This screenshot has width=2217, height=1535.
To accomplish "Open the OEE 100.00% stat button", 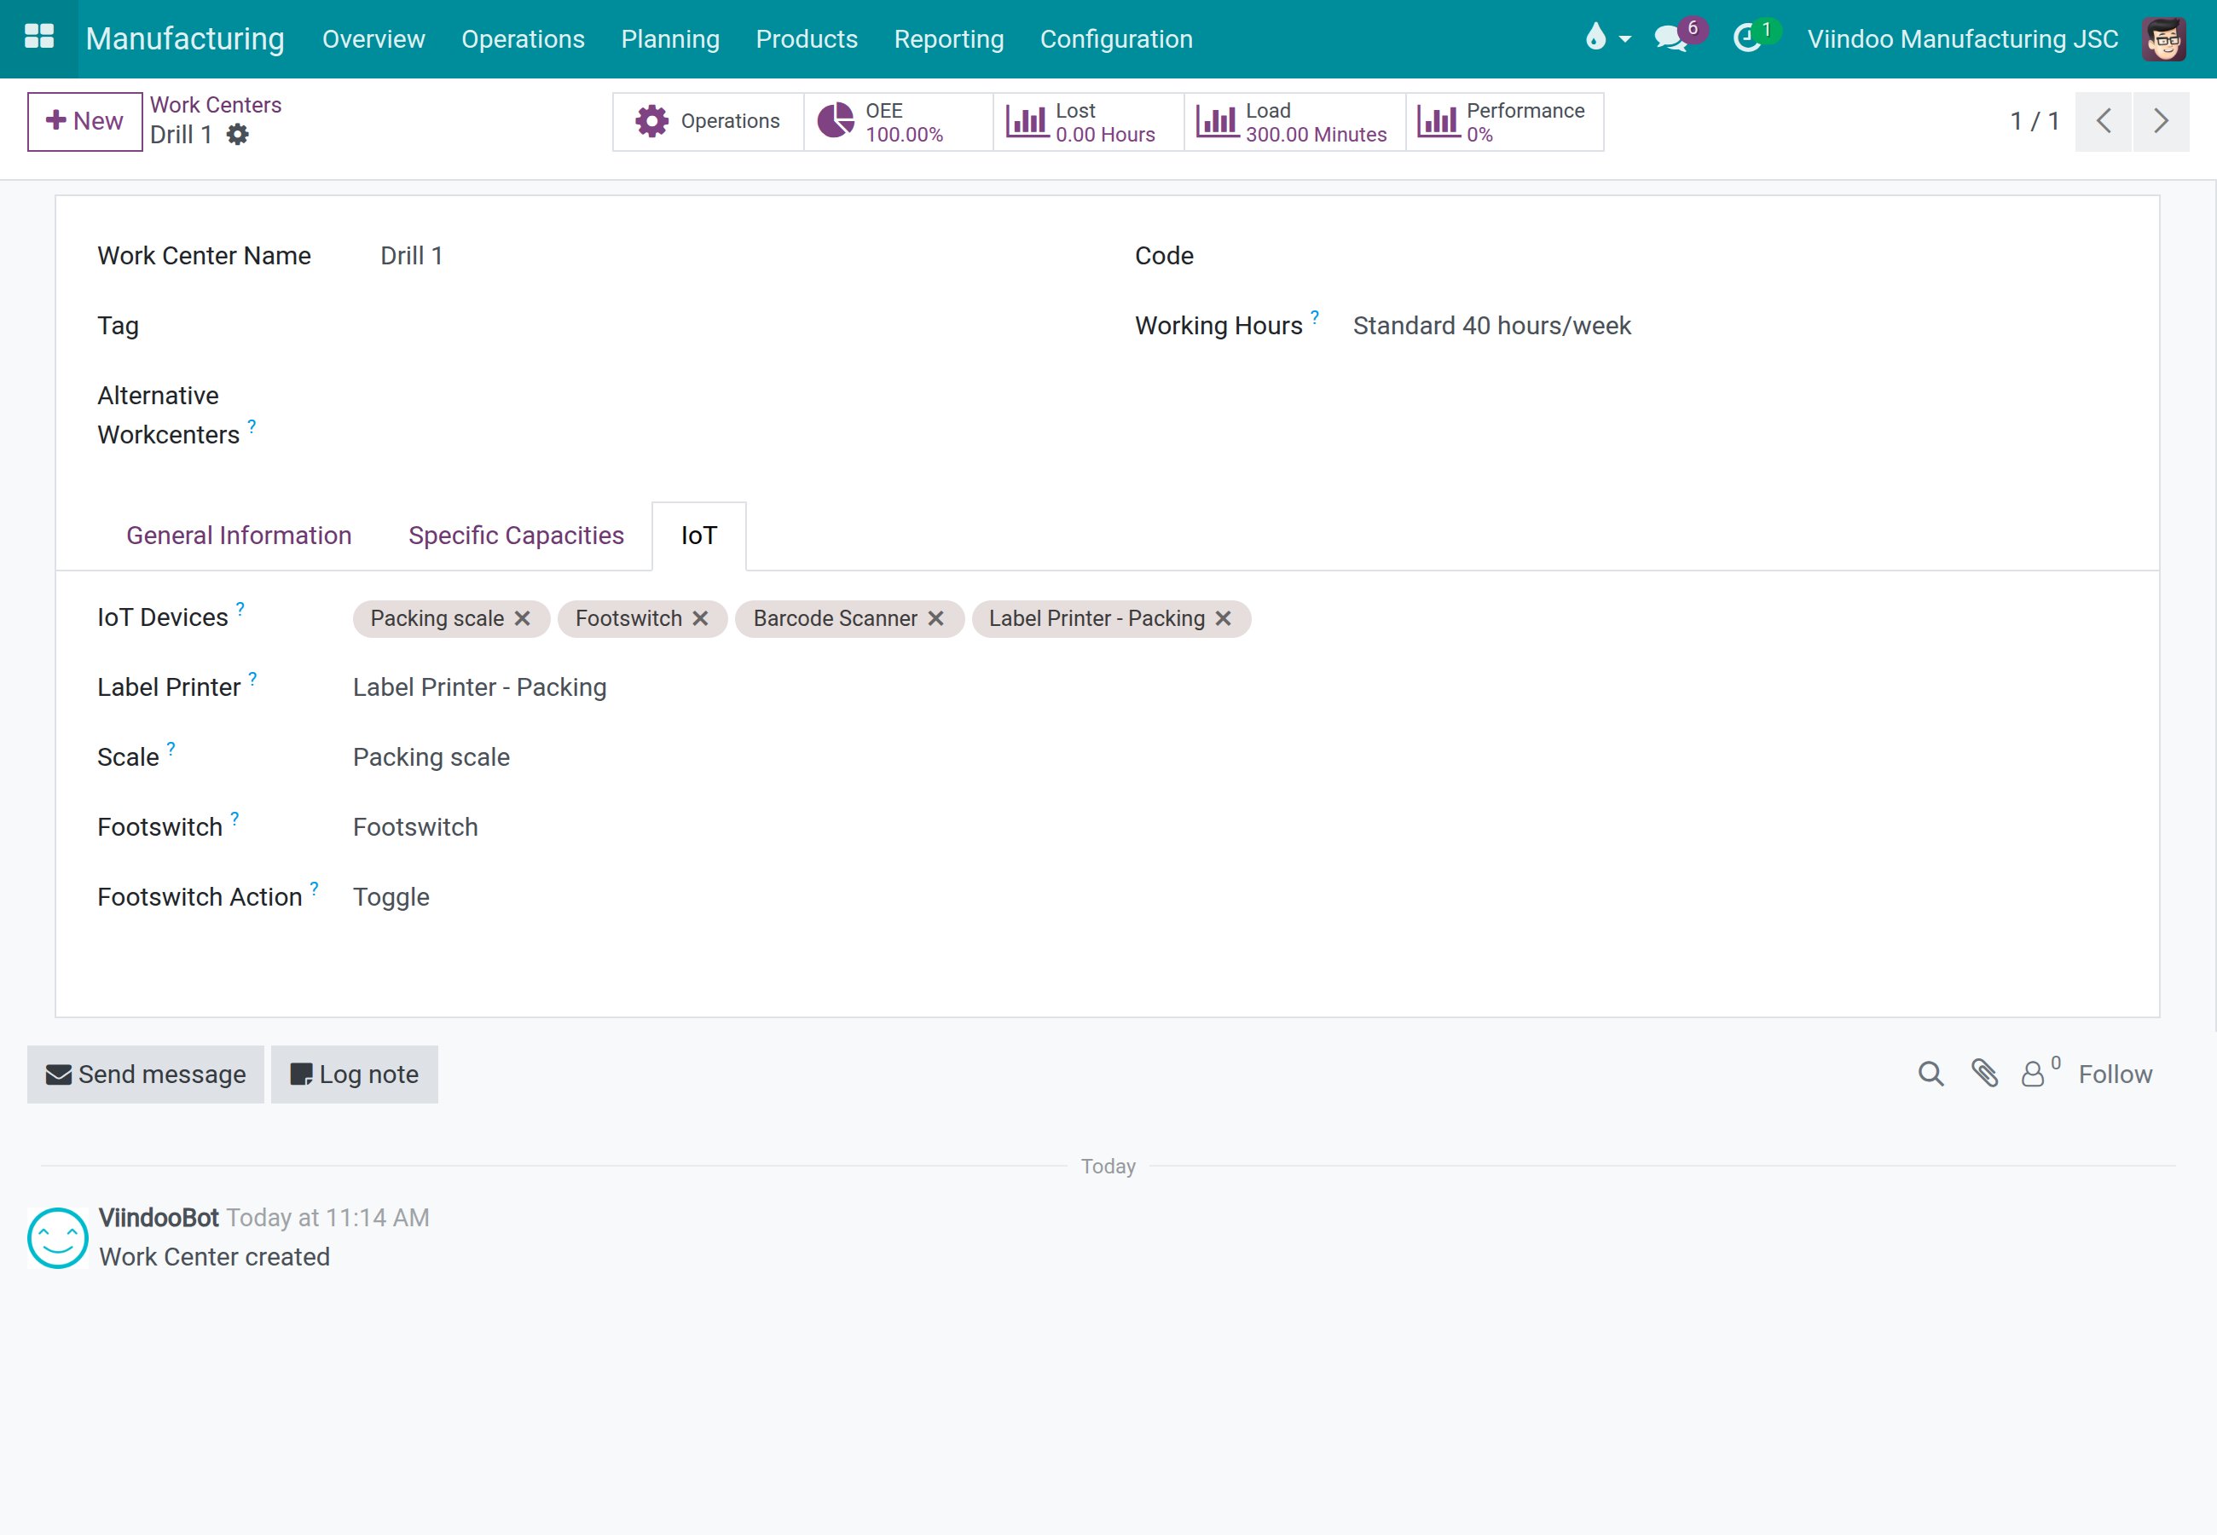I will click(x=898, y=121).
